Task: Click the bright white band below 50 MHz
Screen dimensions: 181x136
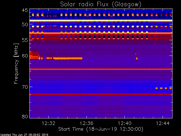Action: click(101, 20)
